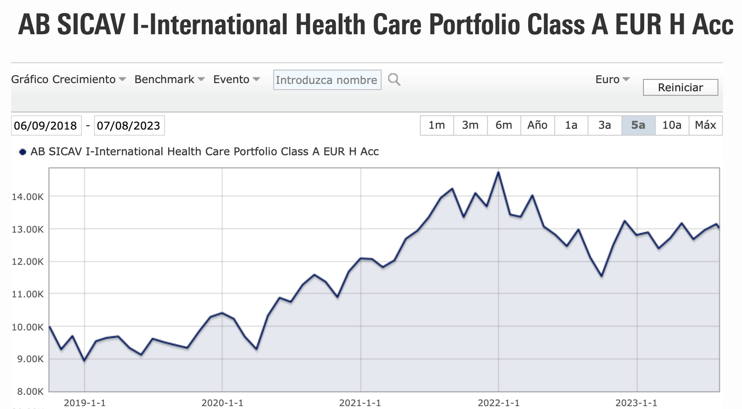Select the 5a time range
The height and width of the screenshot is (409, 742).
tap(638, 125)
